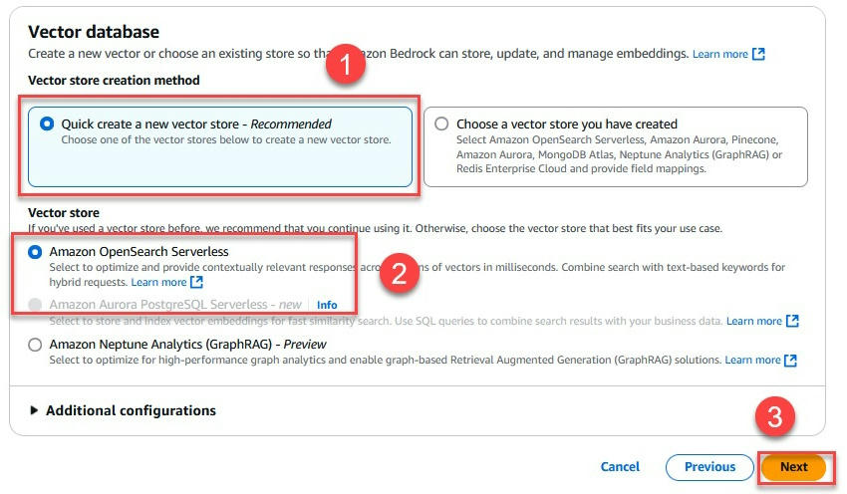Click the Amazon Aurora PostgreSQL Serverless radio button
This screenshot has height=494, width=847.
(x=36, y=305)
